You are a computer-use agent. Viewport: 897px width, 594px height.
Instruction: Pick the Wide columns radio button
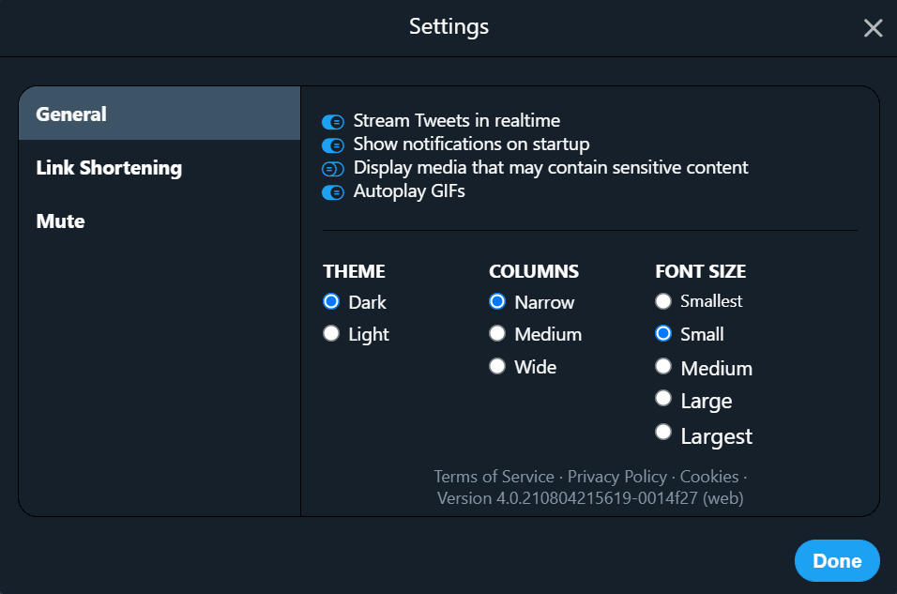[497, 366]
